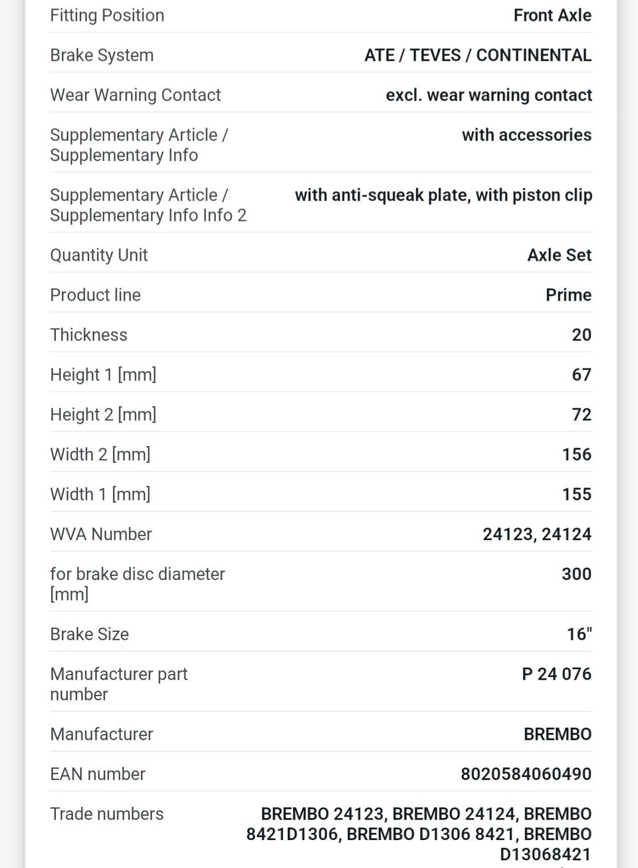Viewport: 638px width, 868px height.
Task: Click the ATE / TEVES / CONTINENTAL brake system value
Action: tap(478, 55)
